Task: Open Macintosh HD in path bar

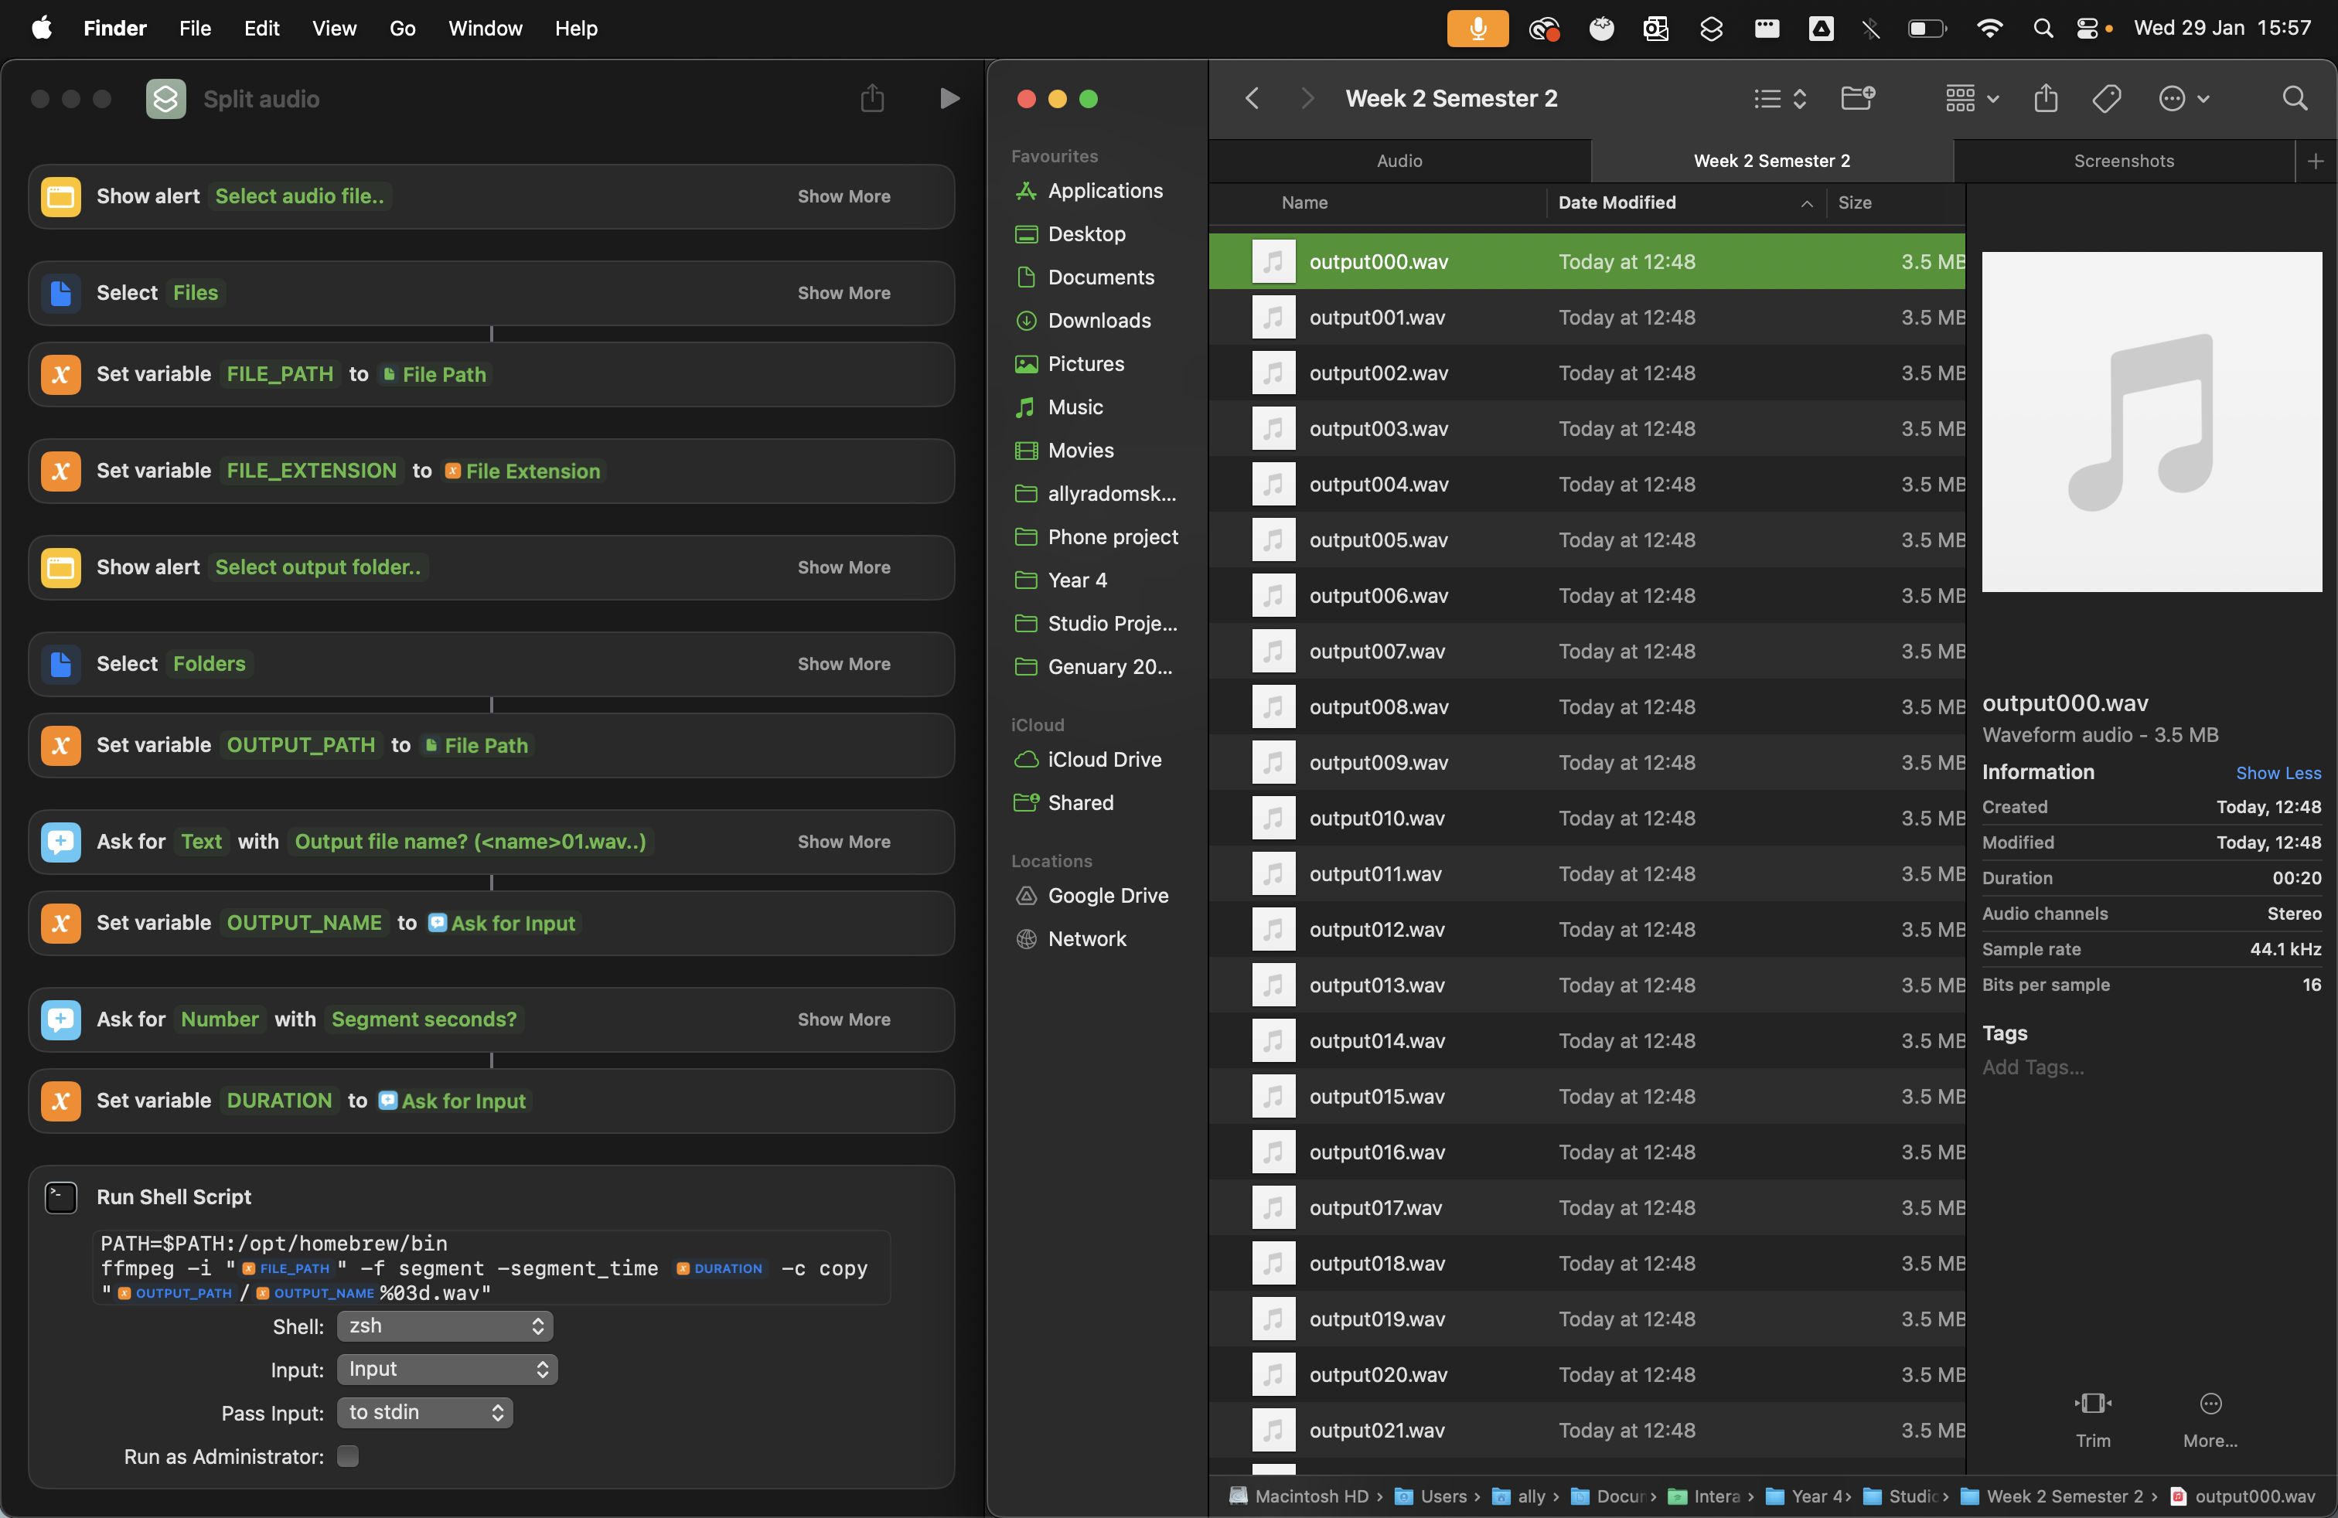Action: coord(1299,1496)
